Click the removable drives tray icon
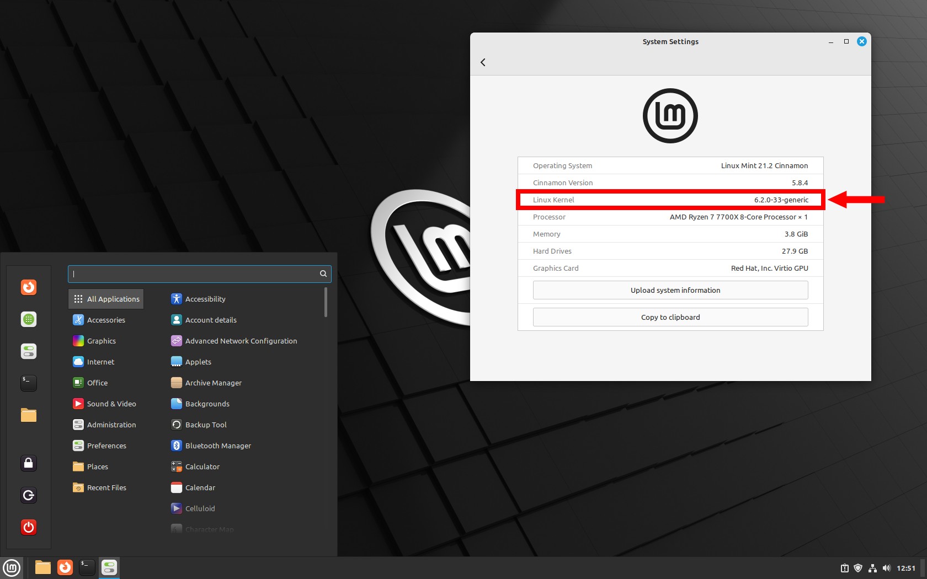927x579 pixels. [844, 568]
